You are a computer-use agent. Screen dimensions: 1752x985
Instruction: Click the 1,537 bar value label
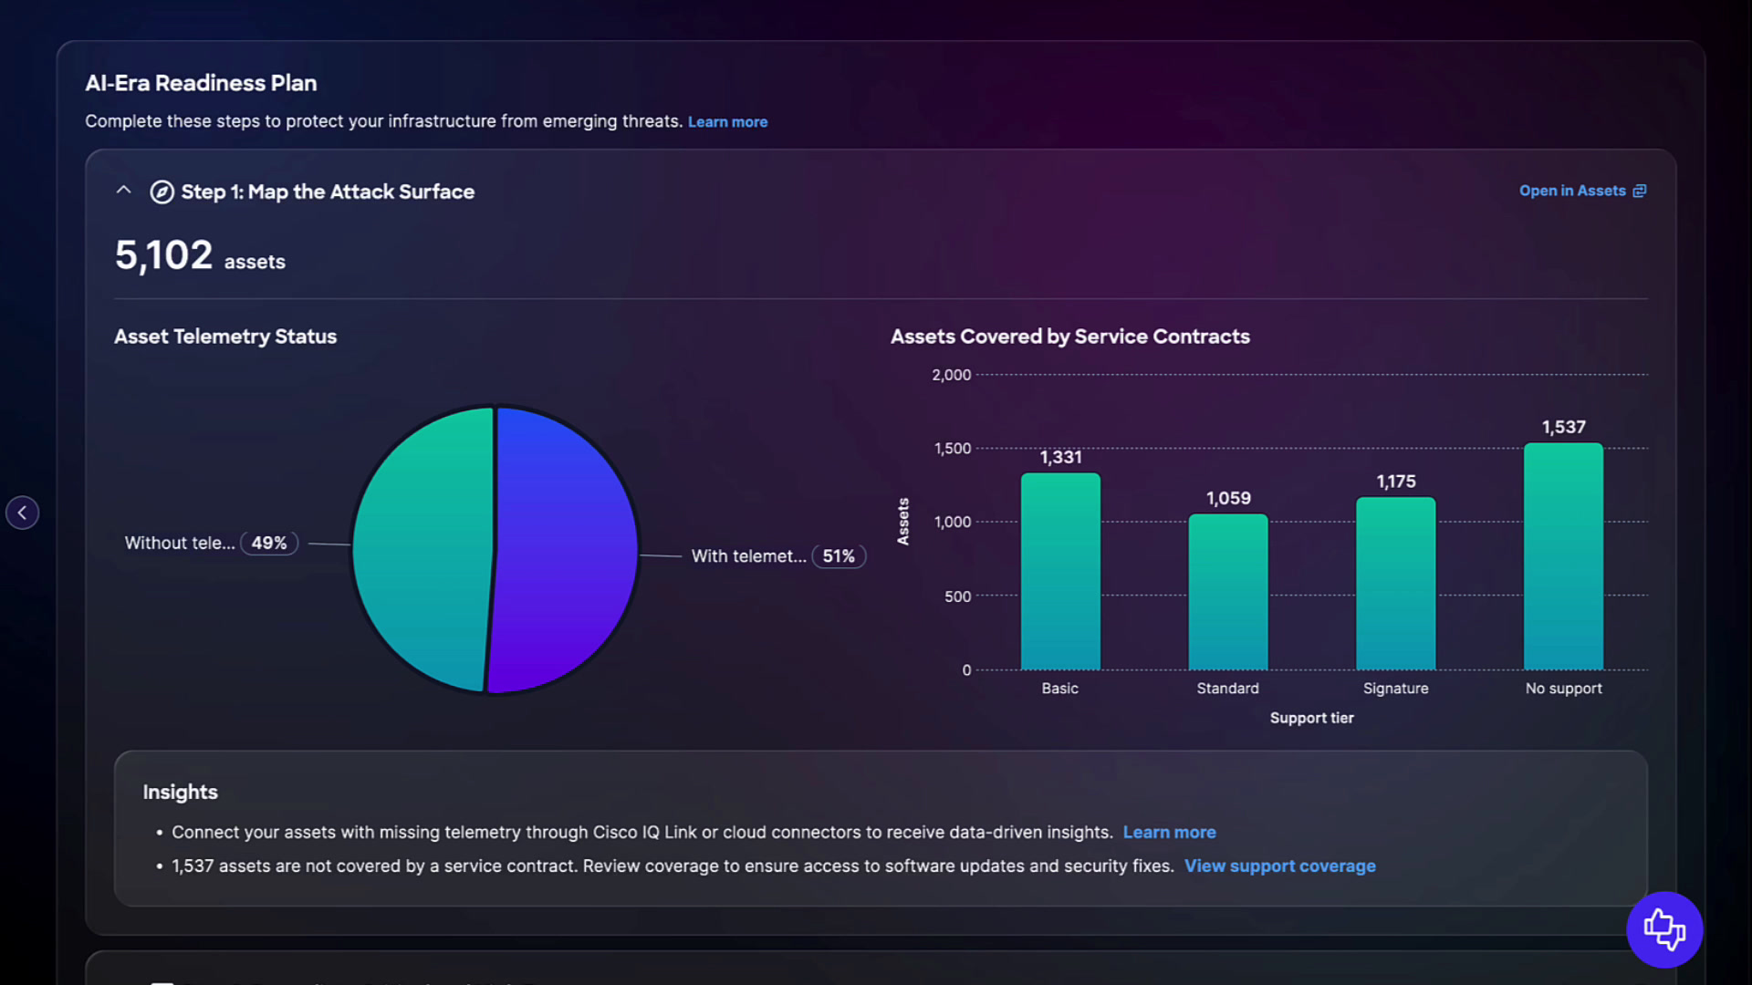coord(1564,427)
